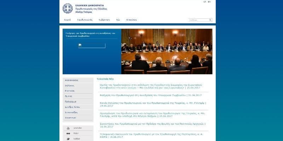Open news Τηλεφωνική επικοινωνία with Portugal's PM
Image resolution: width=283 pixels, height=141 pixels.
pyautogui.click(x=151, y=136)
